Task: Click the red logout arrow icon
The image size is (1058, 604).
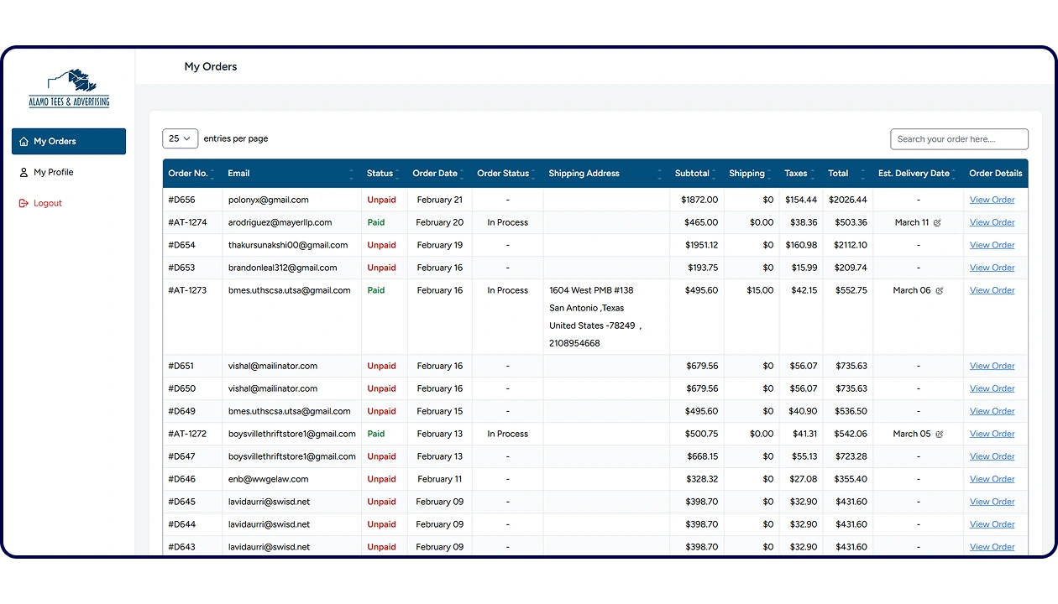Action: point(24,204)
